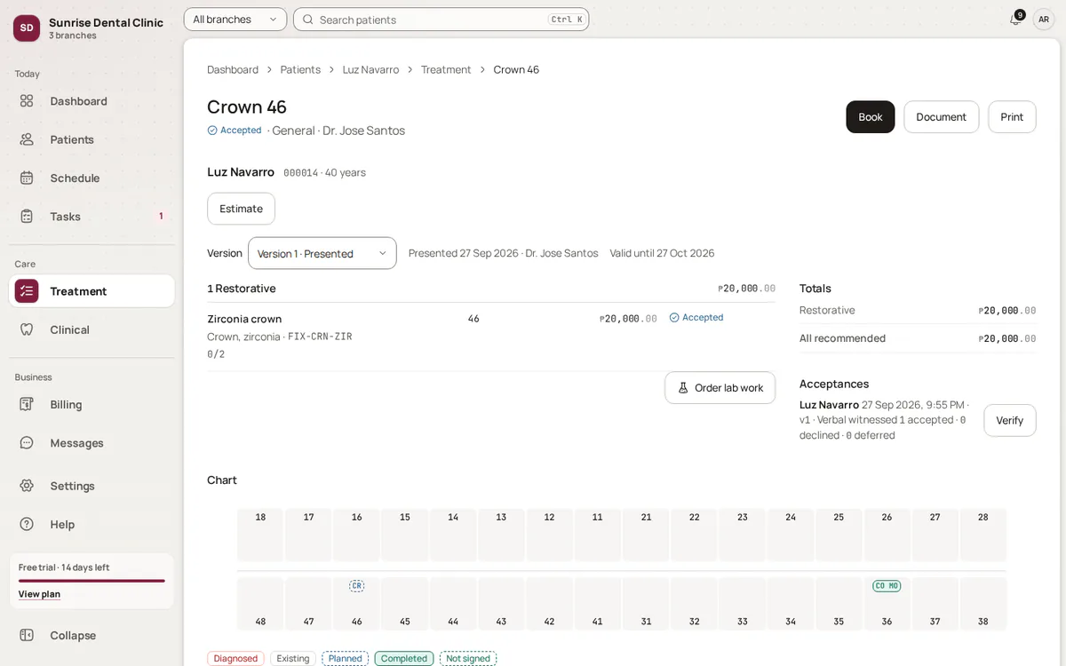This screenshot has height=666, width=1066.
Task: Click the Settings gear icon
Action: tap(27, 486)
